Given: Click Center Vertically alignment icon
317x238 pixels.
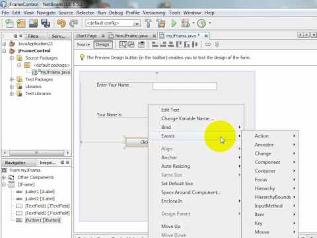Looking at the screenshot, I should (195, 44).
